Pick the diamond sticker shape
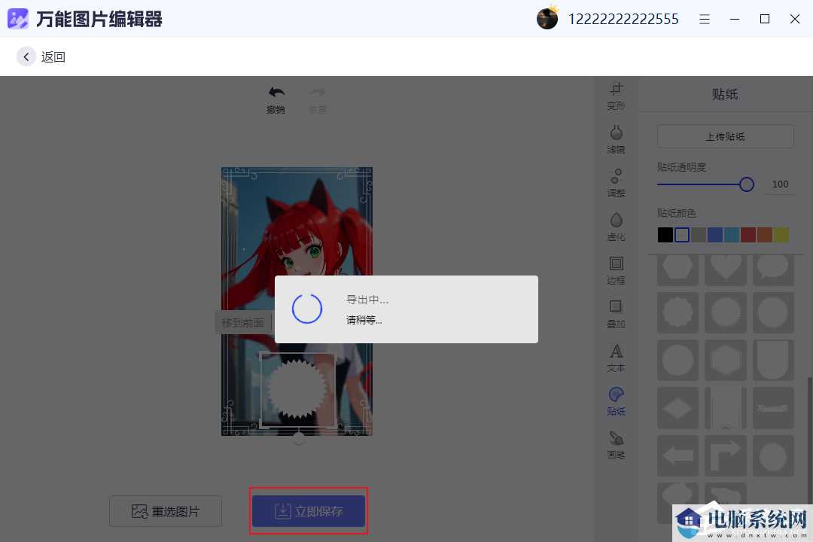The image size is (813, 542). coord(677,408)
